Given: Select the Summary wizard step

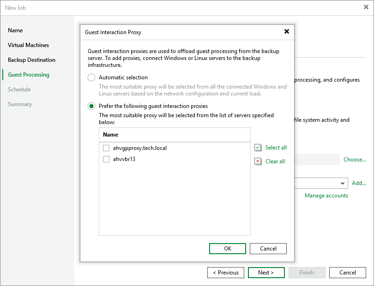Looking at the screenshot, I should tap(20, 104).
